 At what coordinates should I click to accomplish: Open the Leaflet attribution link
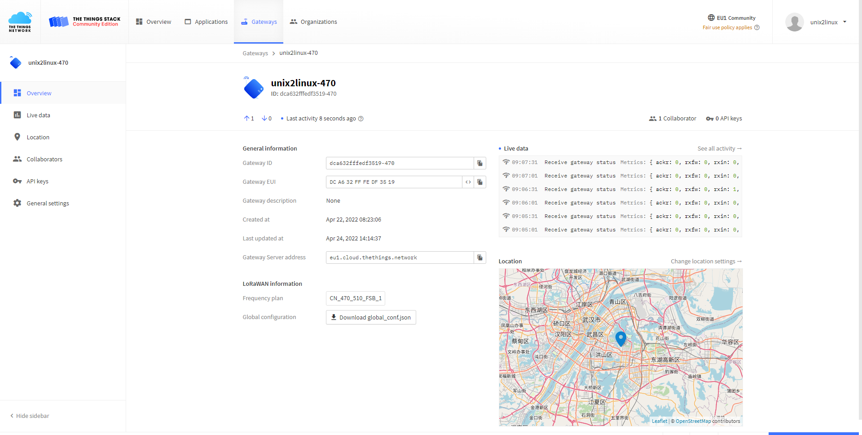point(660,421)
